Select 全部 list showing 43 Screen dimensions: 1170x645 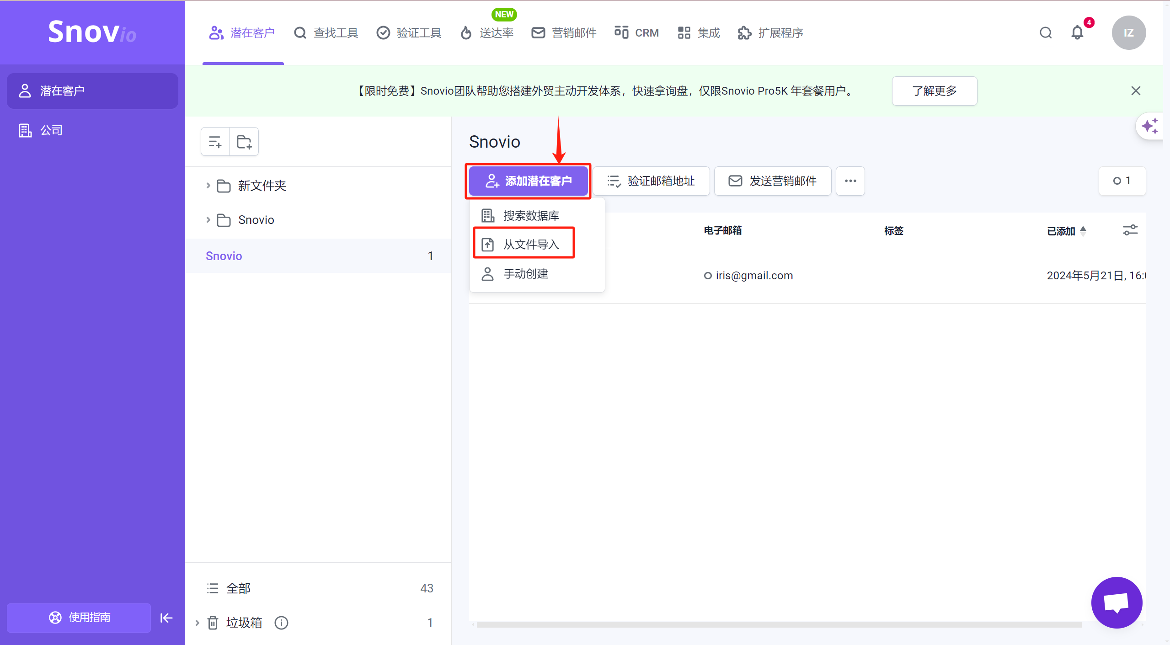318,588
